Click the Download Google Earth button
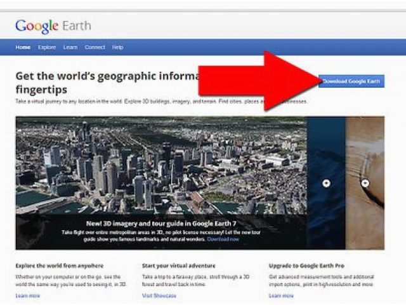Image resolution: width=406 pixels, height=305 pixels. (x=351, y=81)
